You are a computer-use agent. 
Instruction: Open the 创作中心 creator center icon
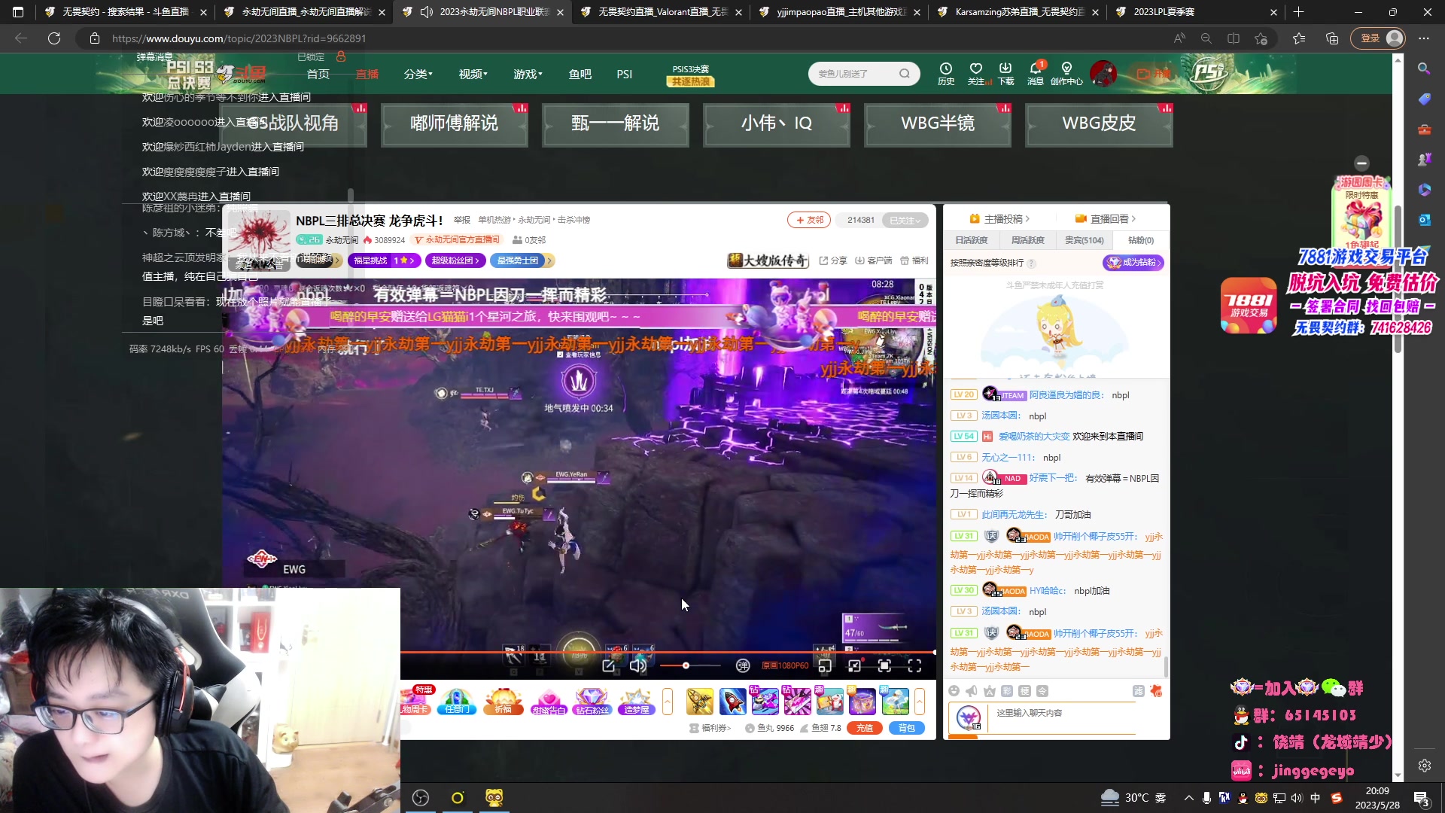click(1066, 73)
